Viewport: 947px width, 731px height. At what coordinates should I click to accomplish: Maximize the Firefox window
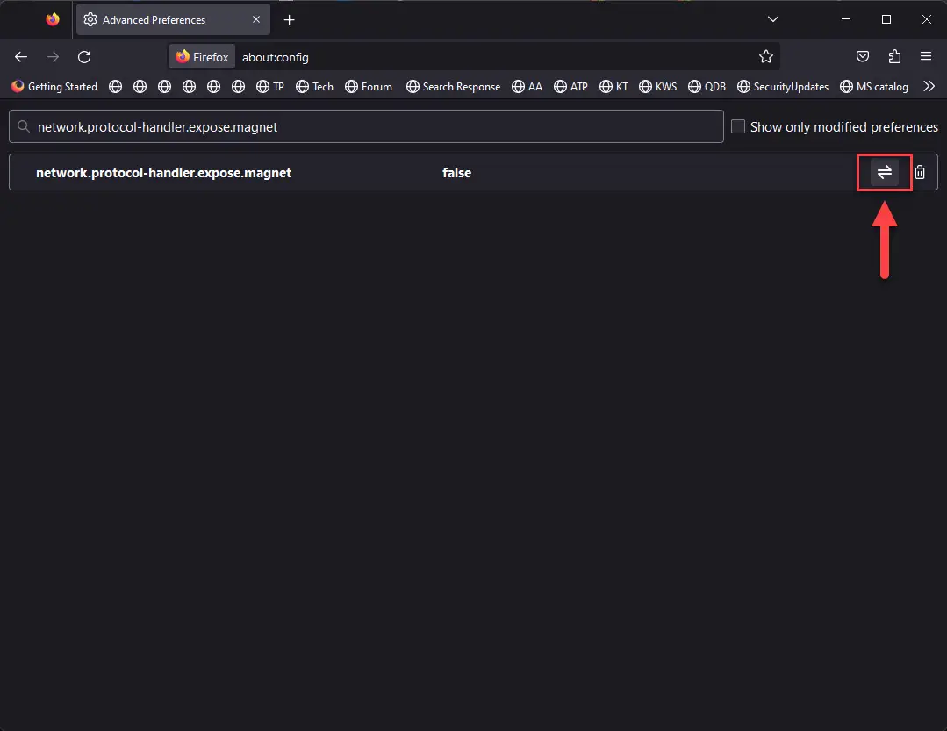click(886, 19)
